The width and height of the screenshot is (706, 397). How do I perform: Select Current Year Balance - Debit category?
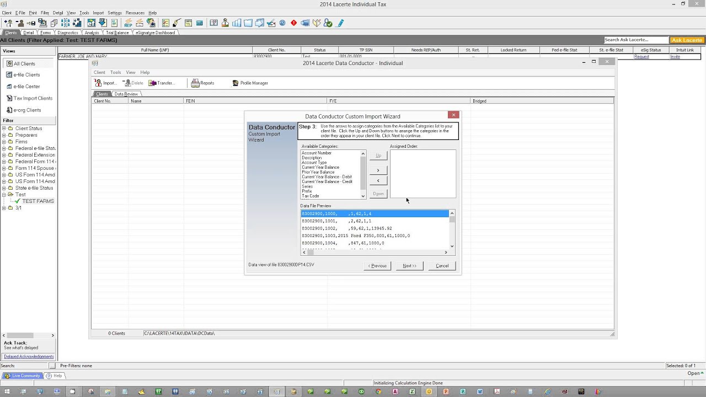327,176
